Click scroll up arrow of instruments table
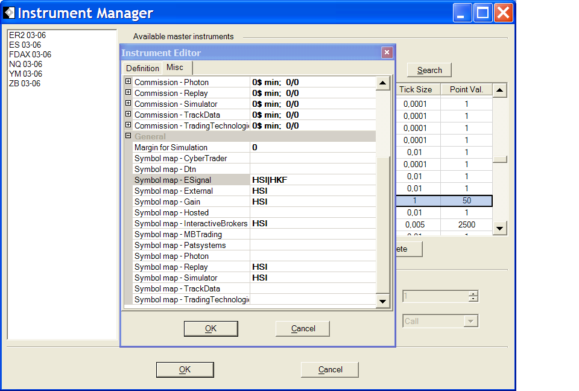 coord(499,90)
